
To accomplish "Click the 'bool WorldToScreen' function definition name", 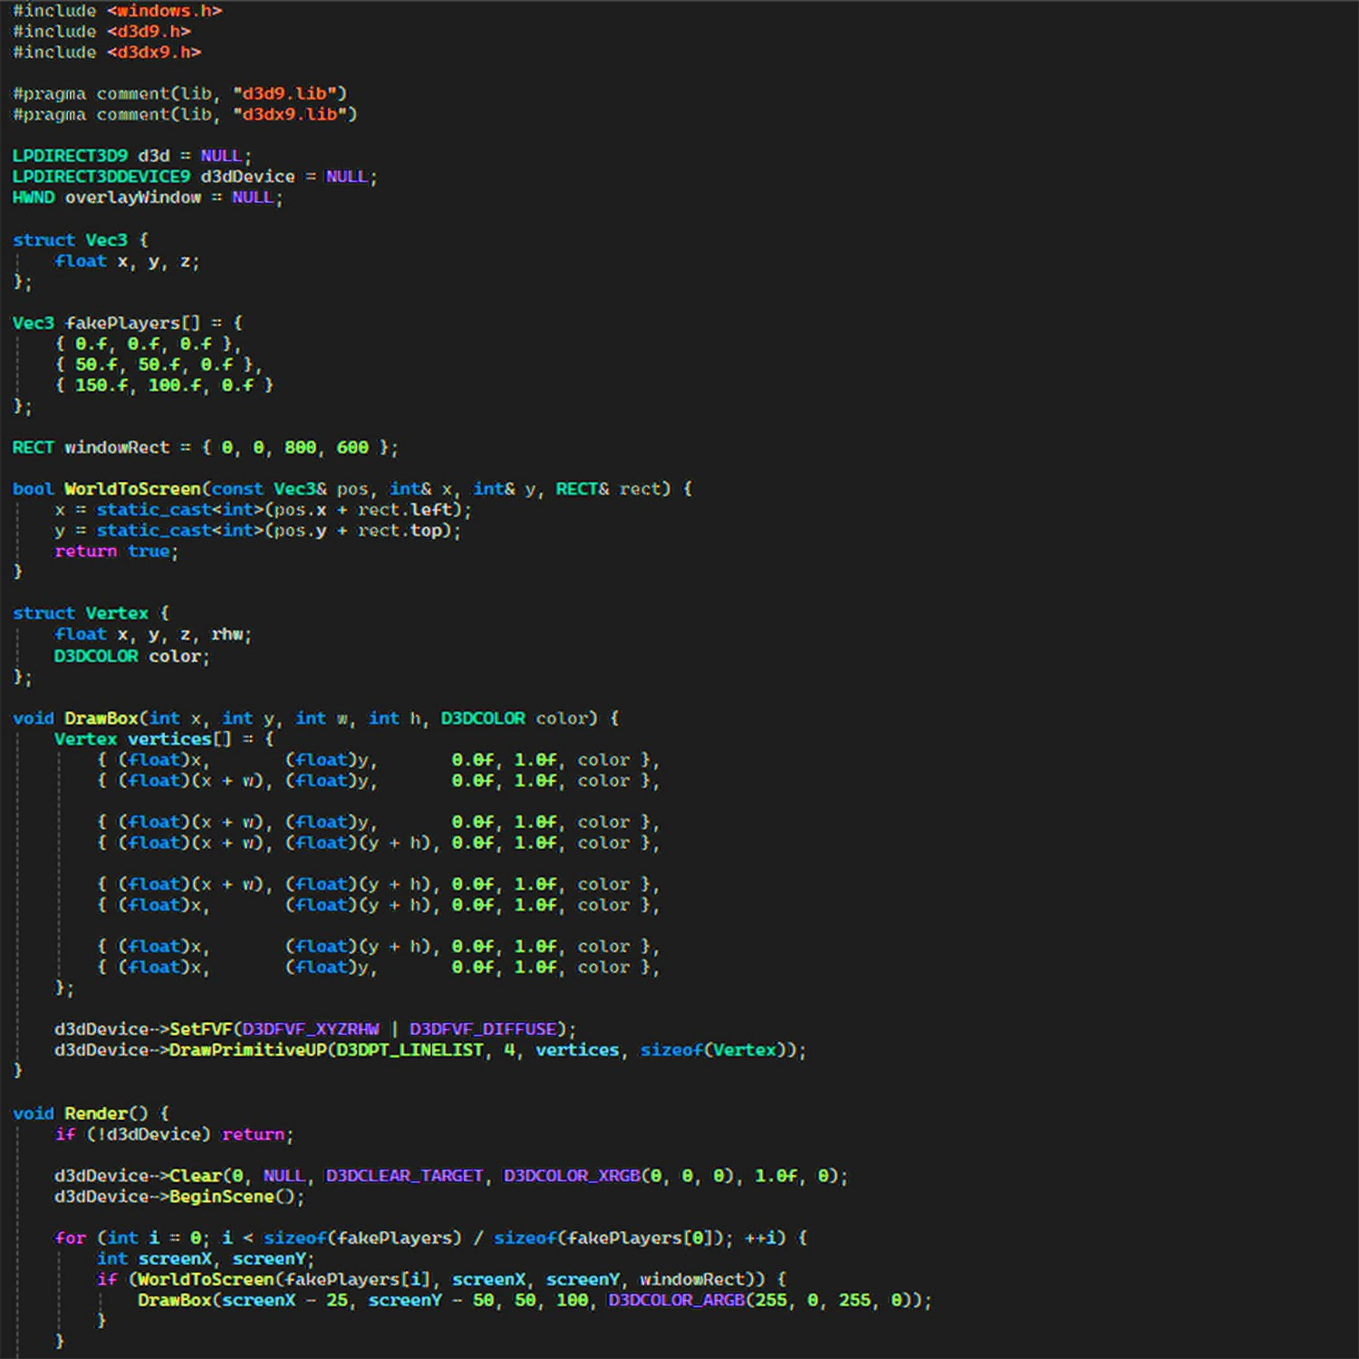I will pyautogui.click(x=133, y=489).
